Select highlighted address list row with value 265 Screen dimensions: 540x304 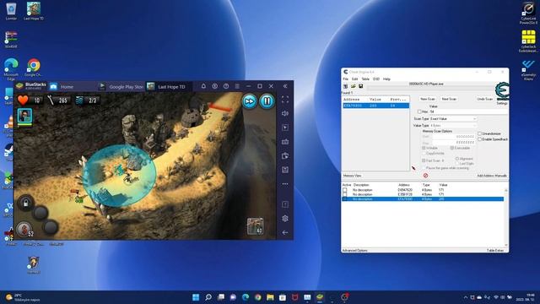(423, 199)
